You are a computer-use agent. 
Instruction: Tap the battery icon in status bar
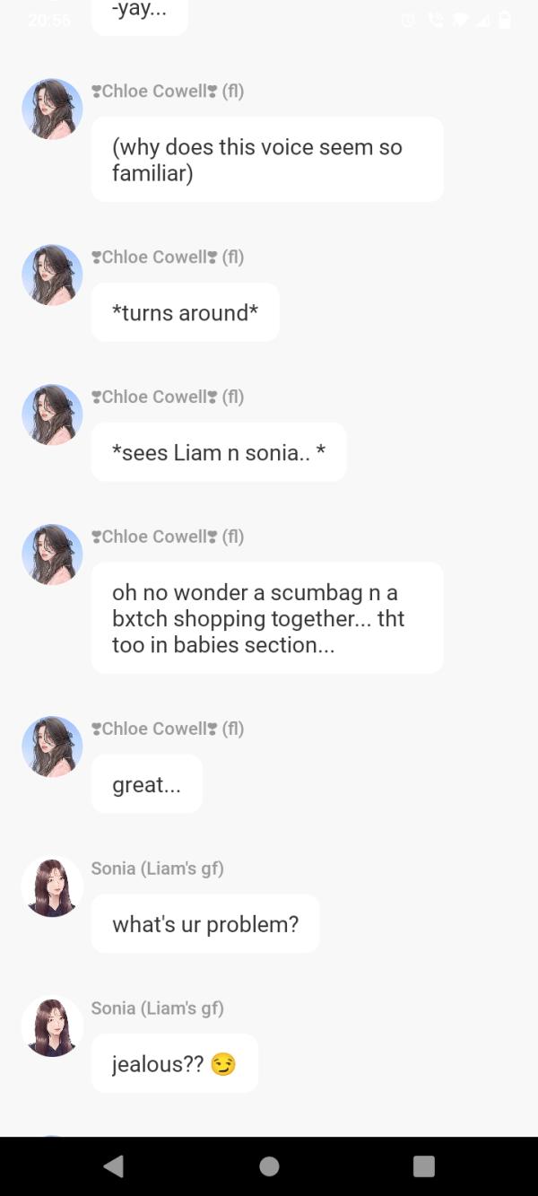click(x=505, y=20)
